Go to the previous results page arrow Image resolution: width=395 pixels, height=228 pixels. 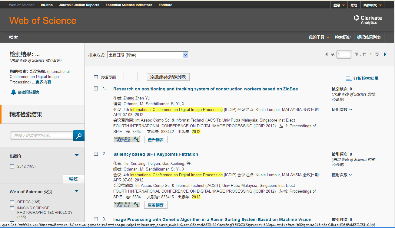click(327, 54)
